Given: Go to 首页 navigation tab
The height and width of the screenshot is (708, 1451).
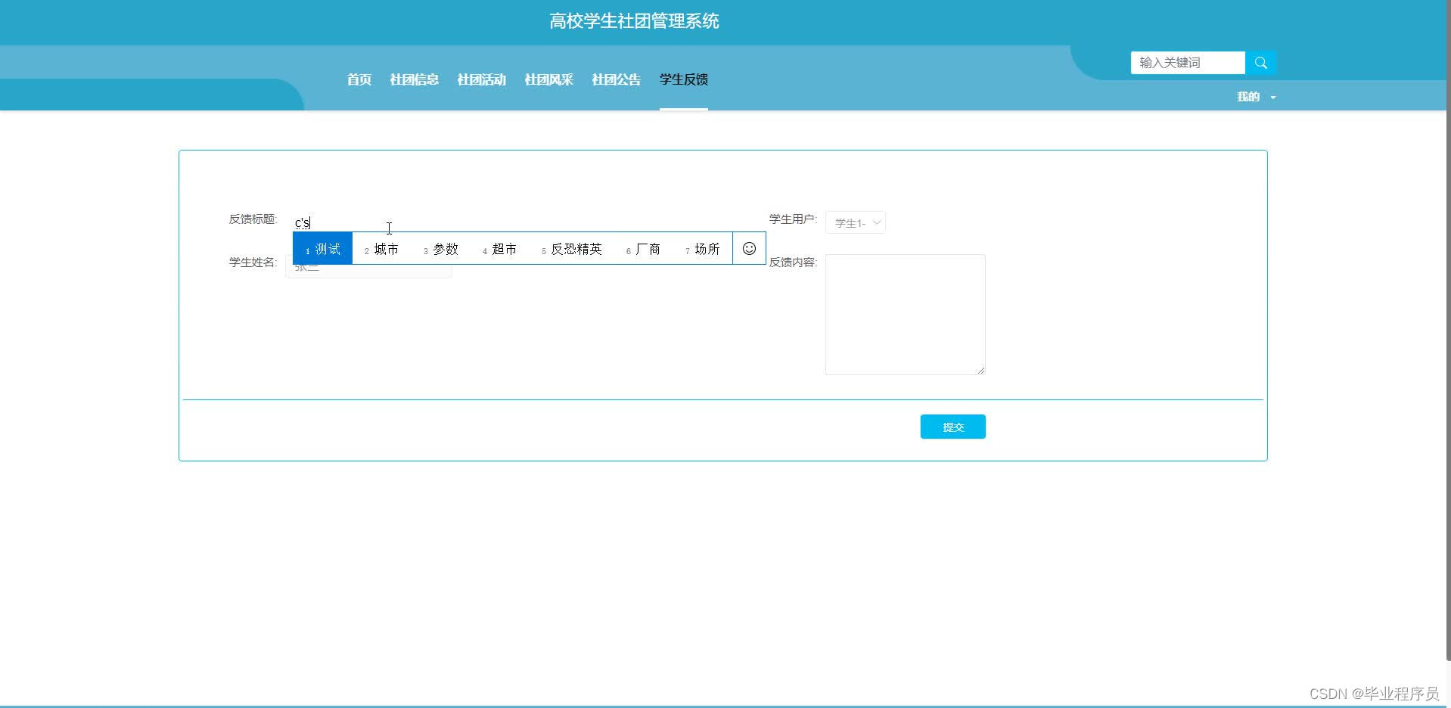Looking at the screenshot, I should tap(359, 79).
